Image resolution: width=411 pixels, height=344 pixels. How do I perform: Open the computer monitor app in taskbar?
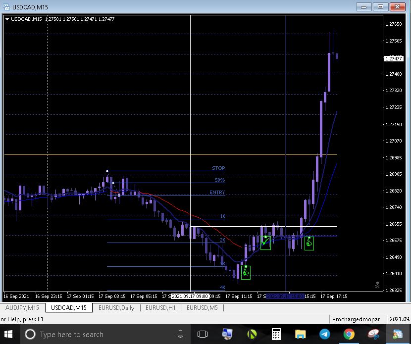(227, 334)
